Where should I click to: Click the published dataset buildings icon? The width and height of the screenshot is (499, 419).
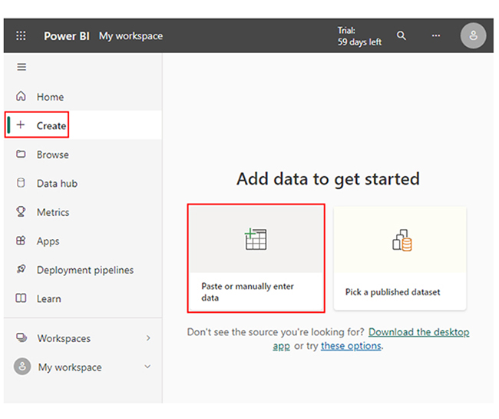click(402, 240)
